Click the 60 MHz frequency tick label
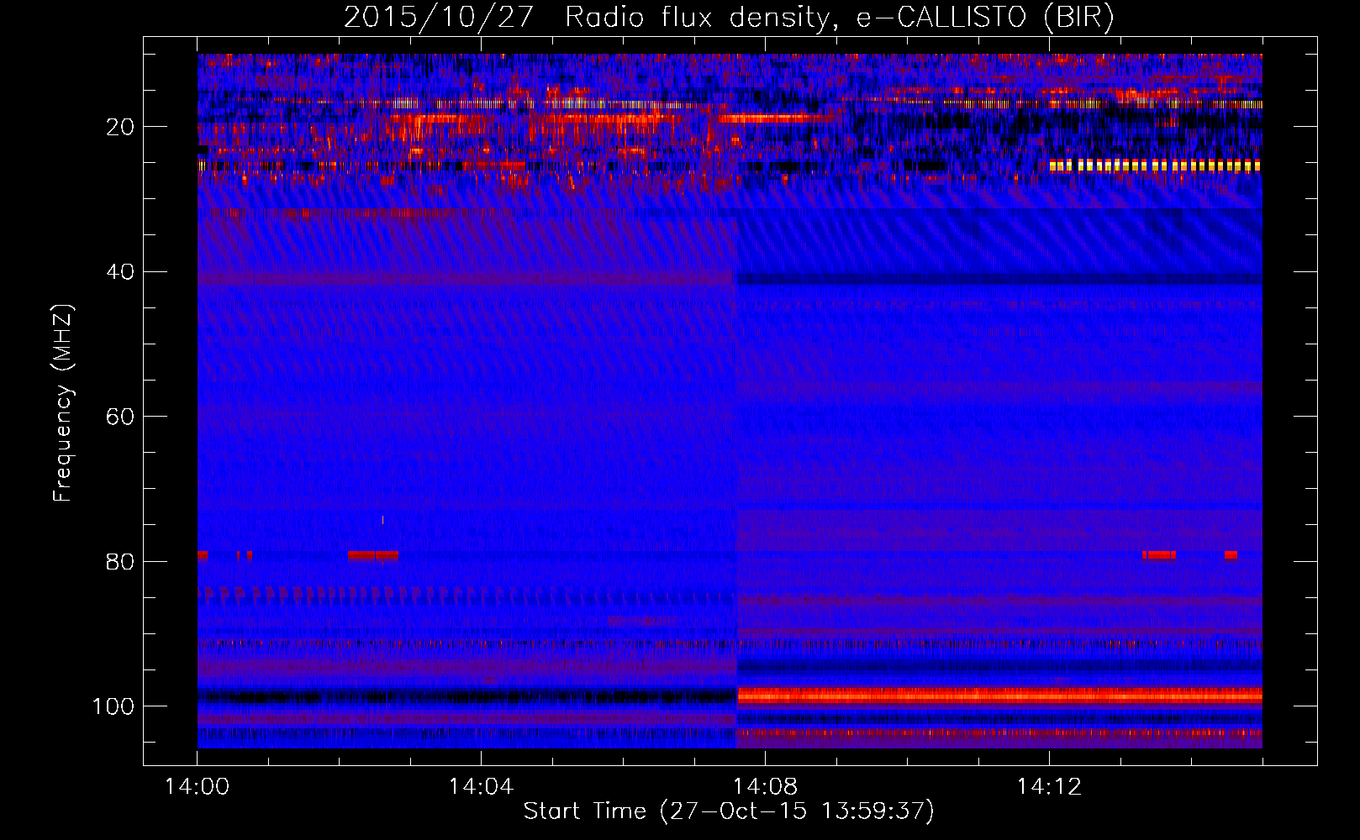The height and width of the screenshot is (840, 1360). [x=120, y=417]
